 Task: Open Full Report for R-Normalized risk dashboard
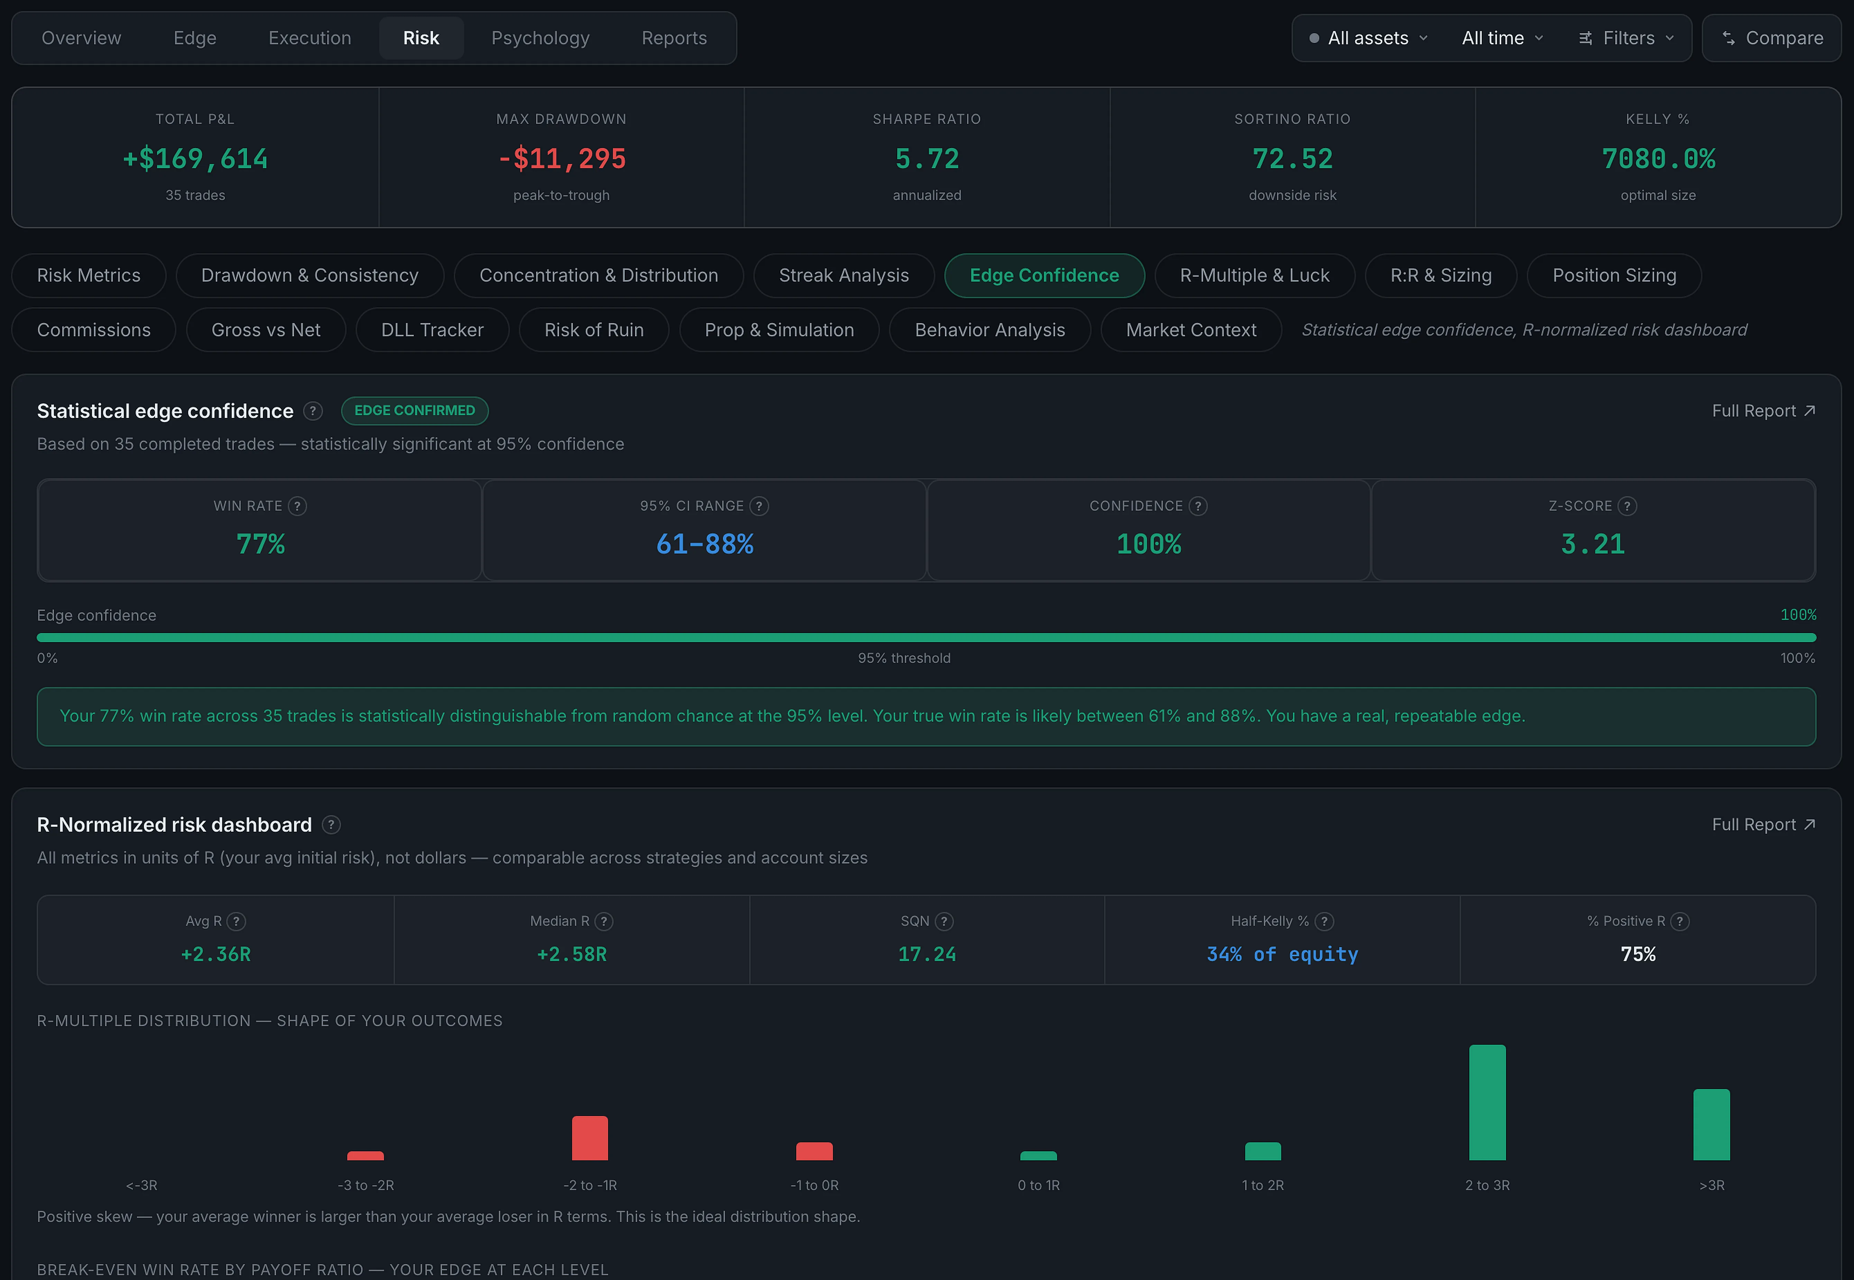1763,824
